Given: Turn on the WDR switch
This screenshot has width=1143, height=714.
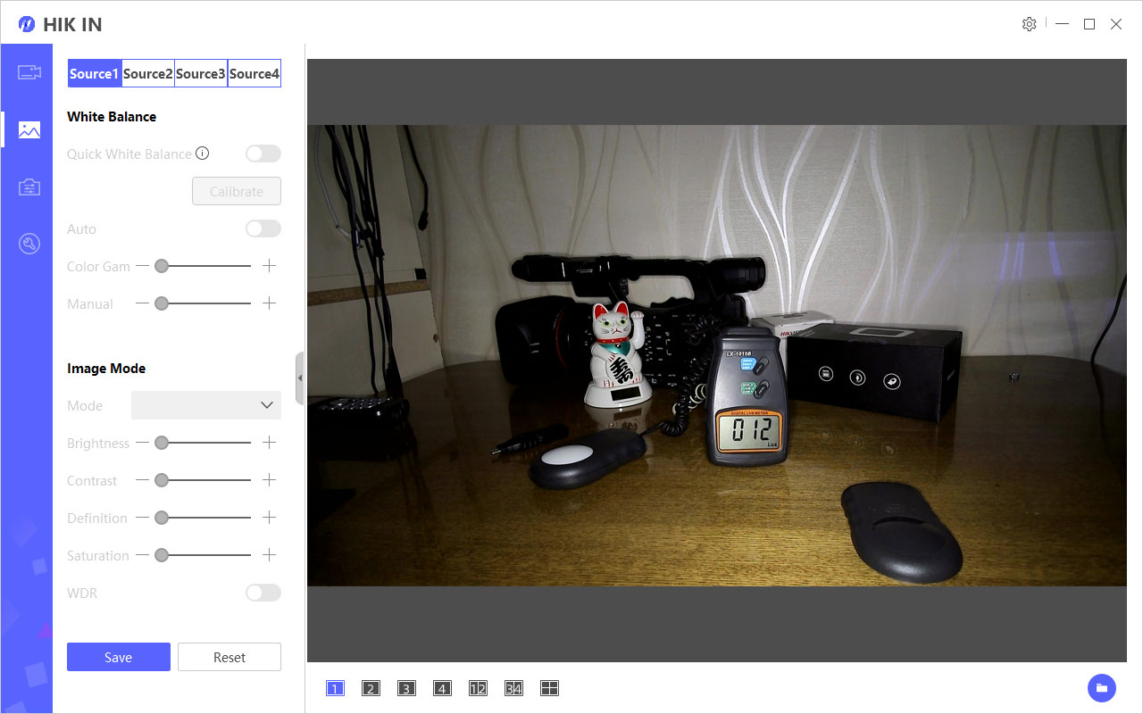Looking at the screenshot, I should pyautogui.click(x=263, y=594).
